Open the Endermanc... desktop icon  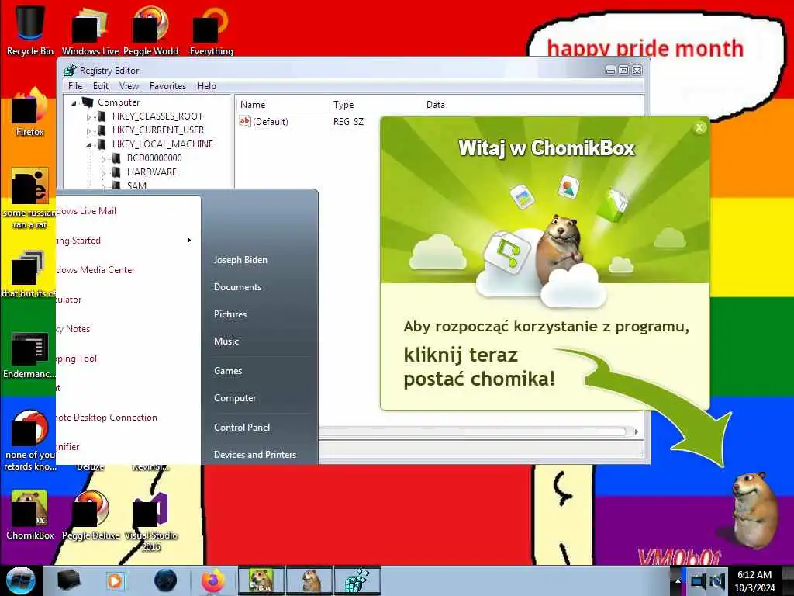[29, 355]
